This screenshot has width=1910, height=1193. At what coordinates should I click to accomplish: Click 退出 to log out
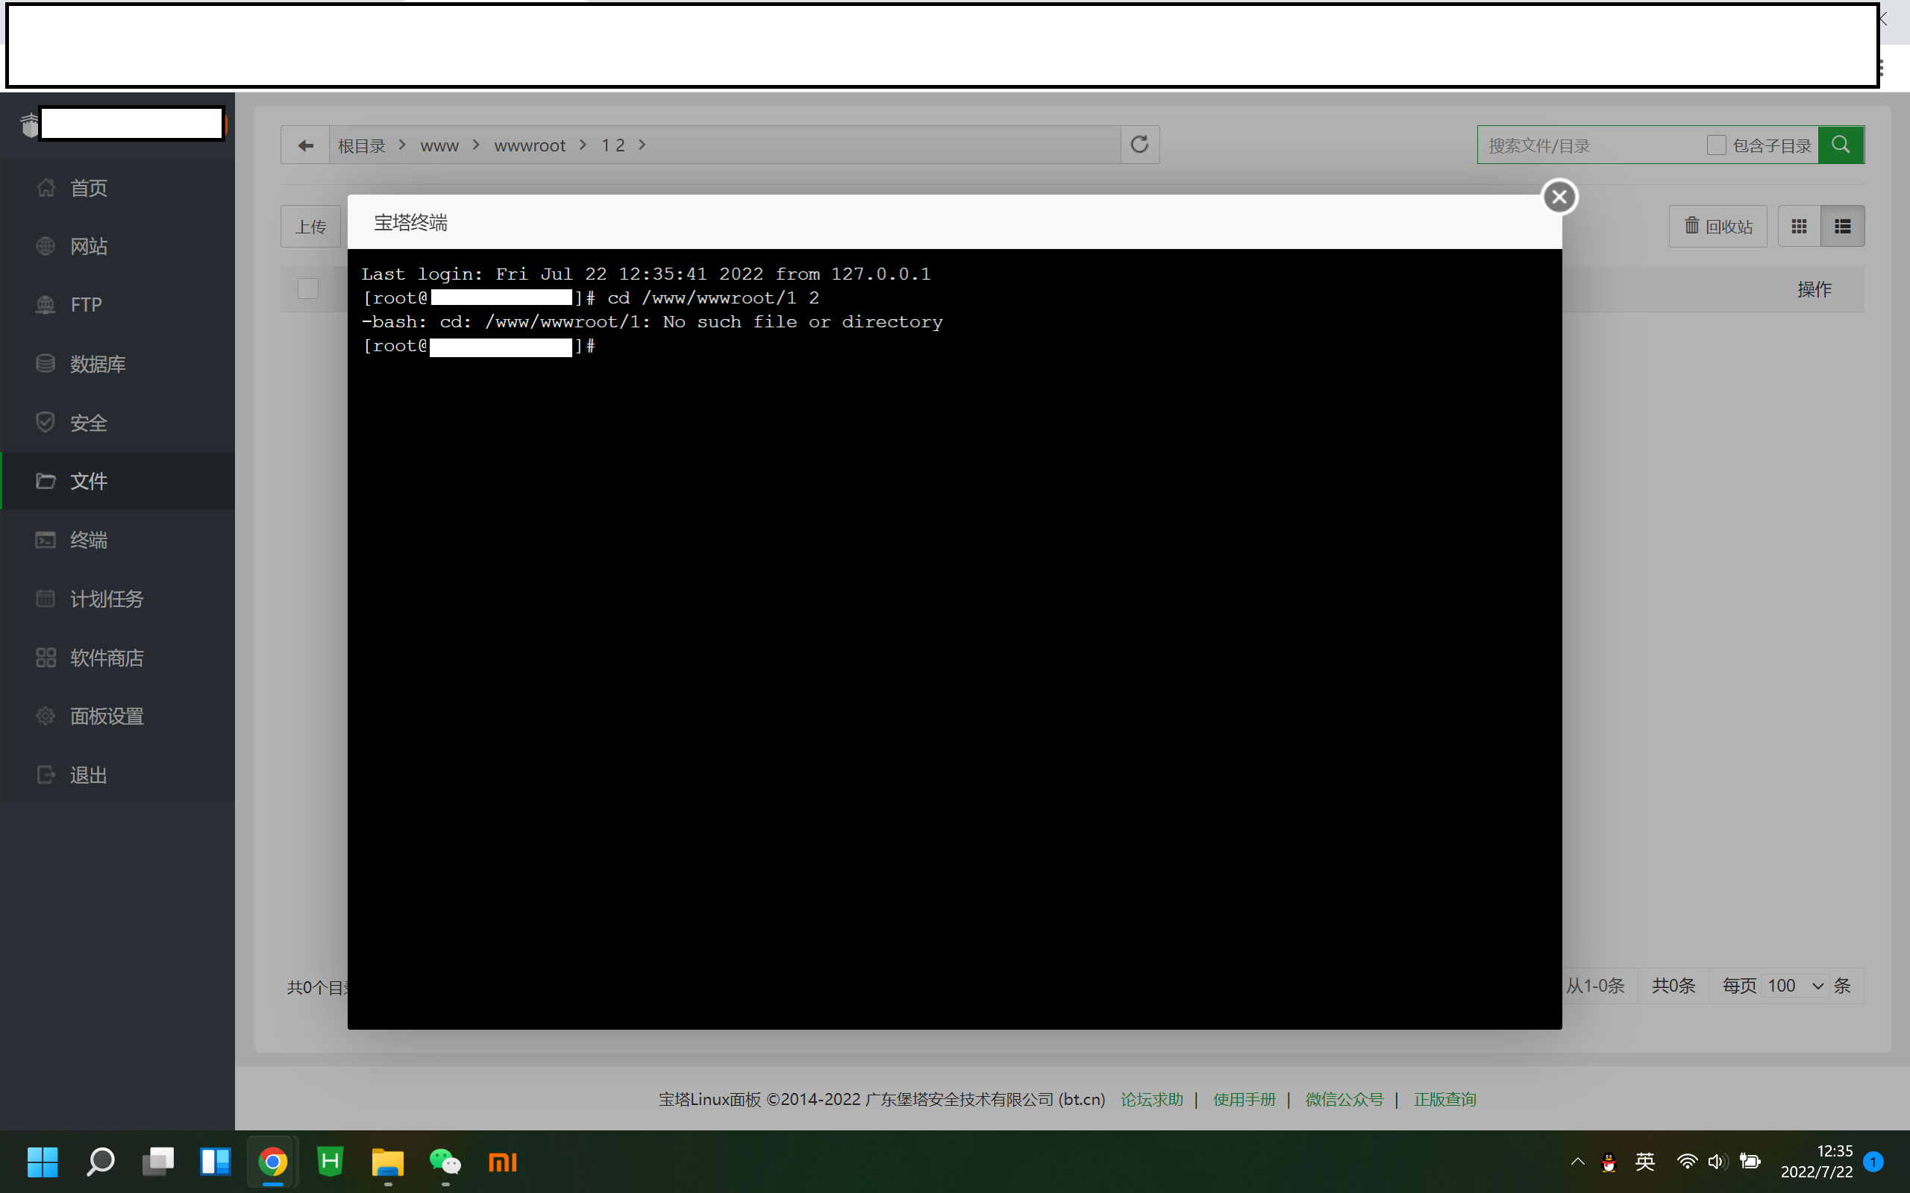pyautogui.click(x=118, y=775)
